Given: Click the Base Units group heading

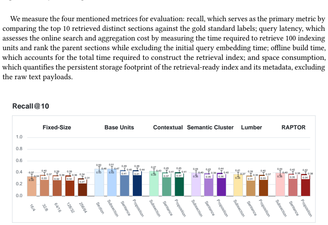Looking at the screenshot, I should pyautogui.click(x=119, y=128).
